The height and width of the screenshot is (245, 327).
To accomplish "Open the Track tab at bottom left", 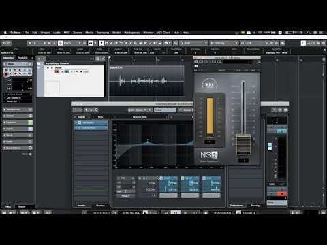I will point(7,206).
